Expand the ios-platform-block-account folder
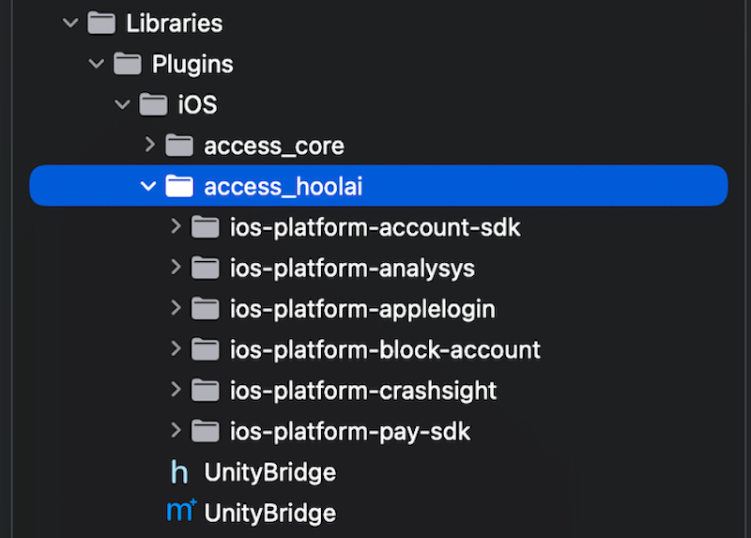Viewport: 751px width, 538px height. 175,349
